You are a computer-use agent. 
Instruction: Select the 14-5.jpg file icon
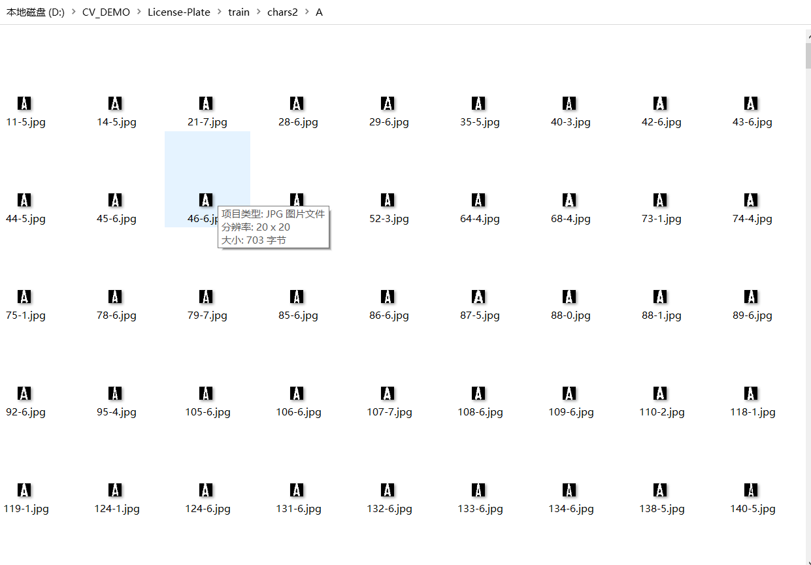[115, 103]
